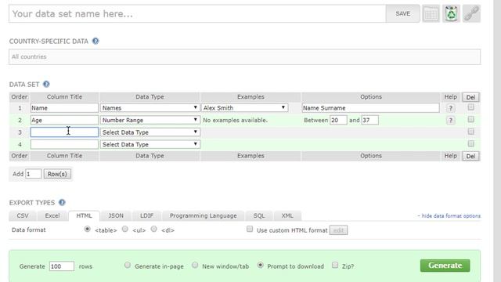
Task: Choose New window/tab option
Action: click(x=195, y=265)
